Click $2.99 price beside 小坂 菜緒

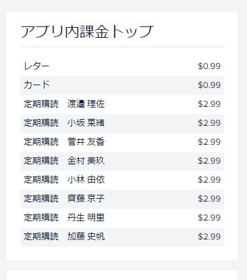[x=209, y=123]
